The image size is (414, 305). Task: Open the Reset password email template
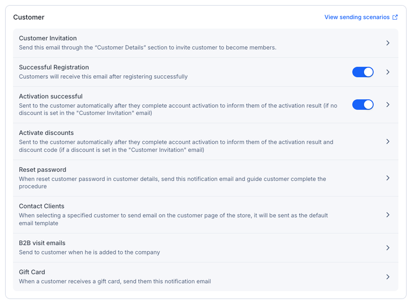(43, 170)
